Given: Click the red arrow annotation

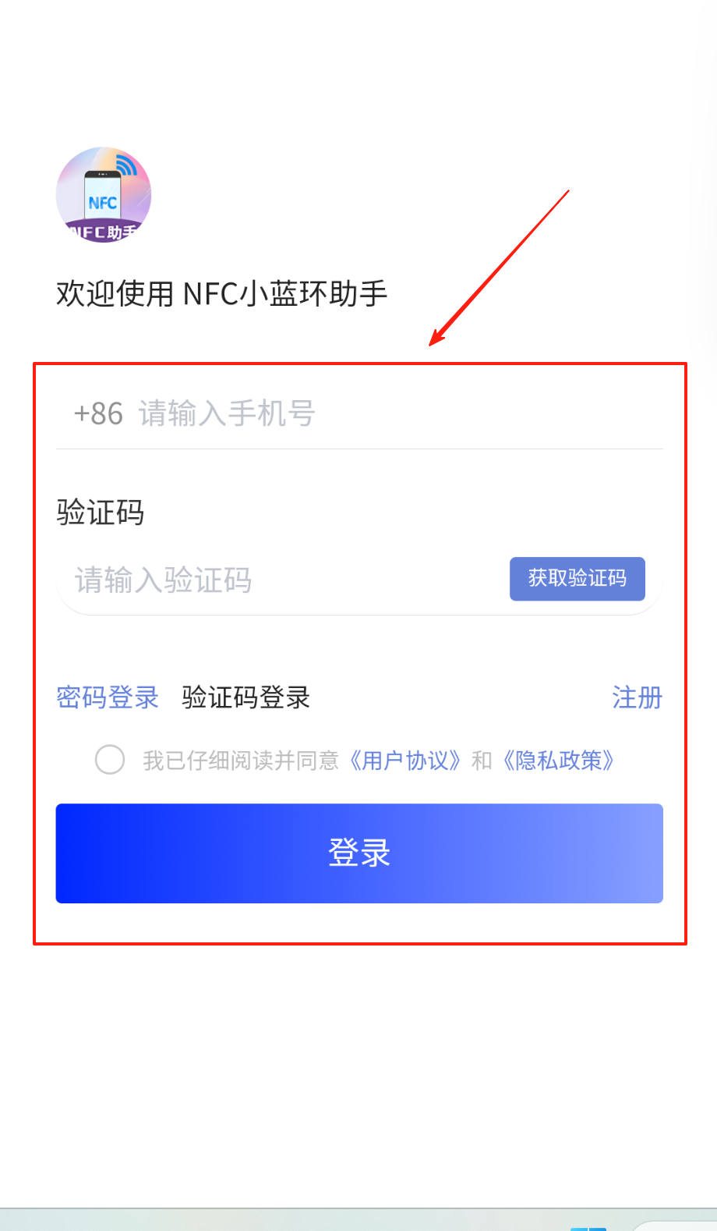Looking at the screenshot, I should click(x=500, y=268).
